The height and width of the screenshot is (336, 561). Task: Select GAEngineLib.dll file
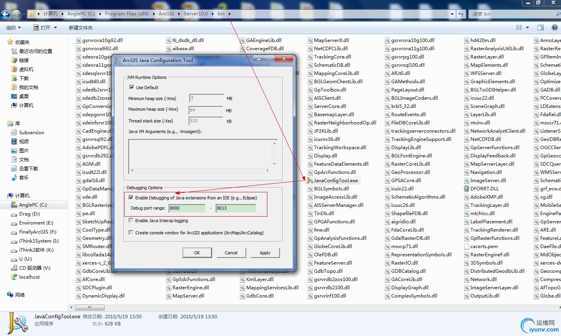point(261,40)
